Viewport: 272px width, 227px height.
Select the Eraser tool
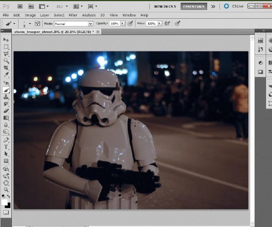click(6, 111)
